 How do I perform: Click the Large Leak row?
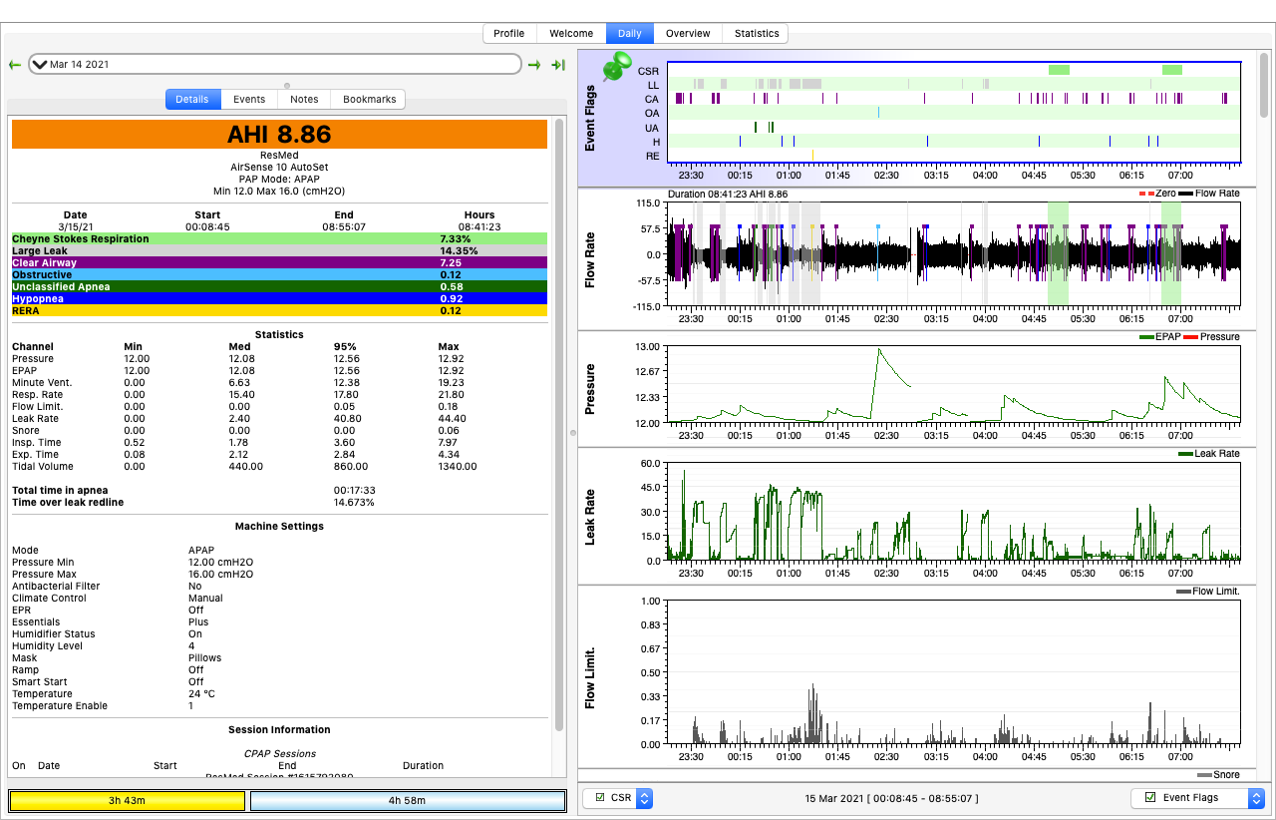(279, 251)
